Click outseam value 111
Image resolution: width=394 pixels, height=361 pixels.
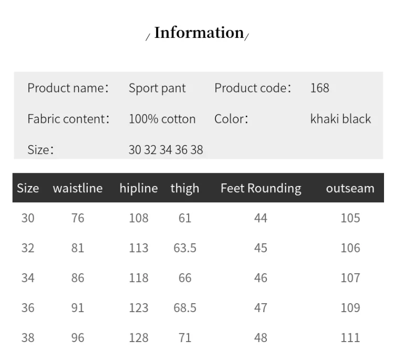(x=350, y=337)
